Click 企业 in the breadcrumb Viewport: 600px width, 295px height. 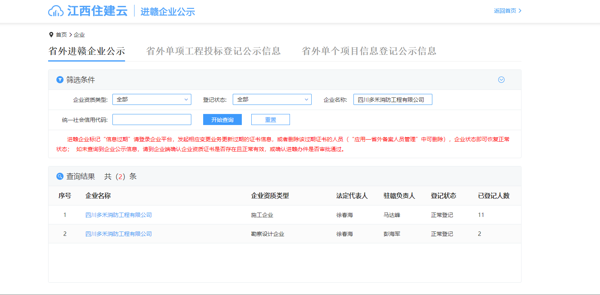pos(79,35)
